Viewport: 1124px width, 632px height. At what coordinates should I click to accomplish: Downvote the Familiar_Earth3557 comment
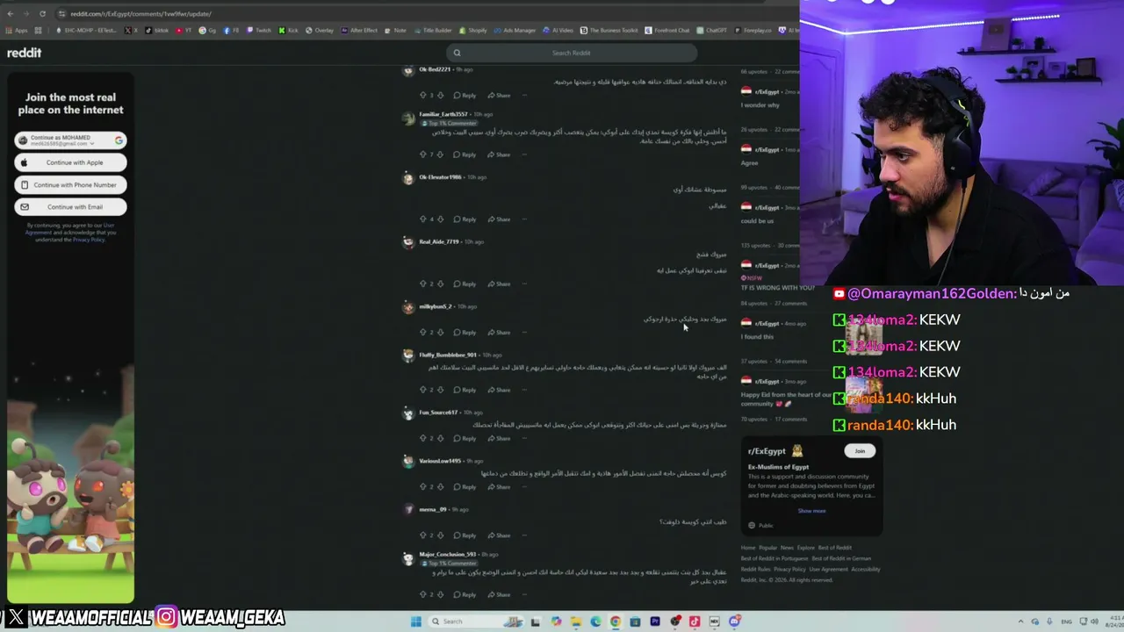click(x=440, y=154)
